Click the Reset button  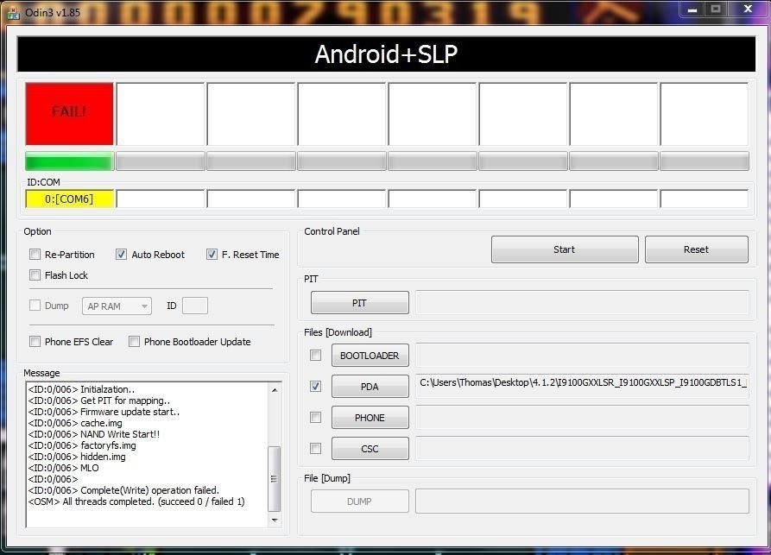(x=696, y=249)
